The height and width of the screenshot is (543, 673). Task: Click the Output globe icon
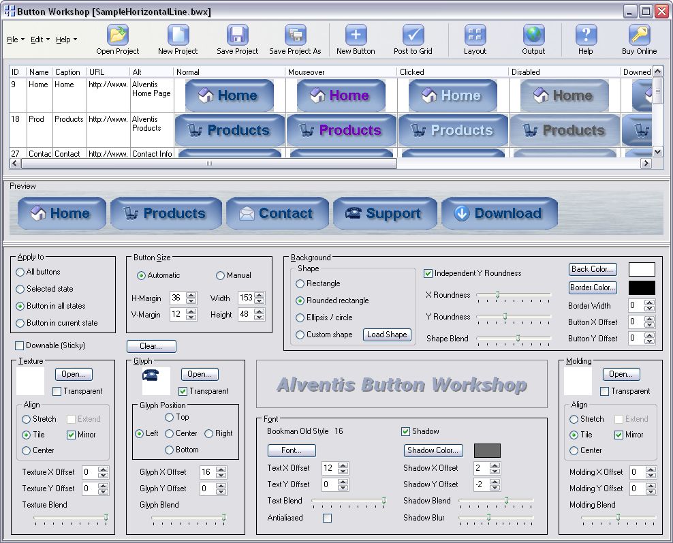pos(533,35)
